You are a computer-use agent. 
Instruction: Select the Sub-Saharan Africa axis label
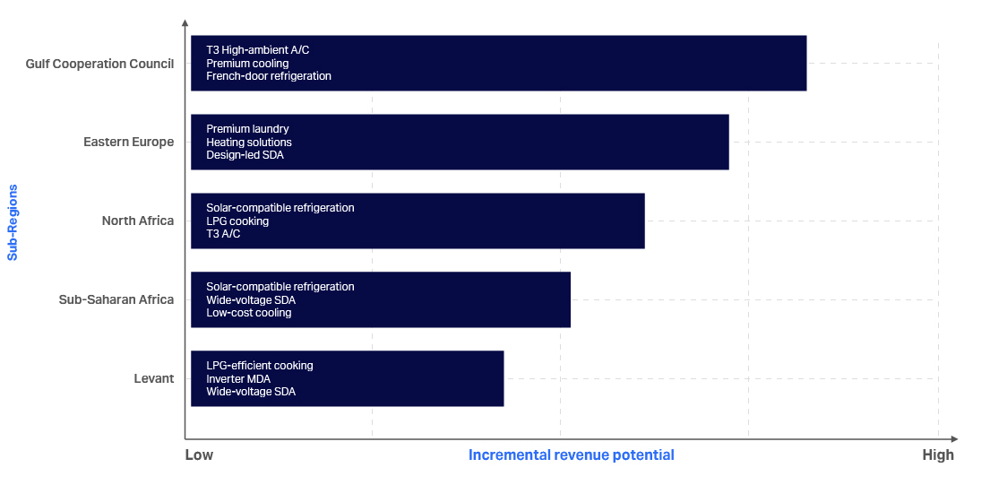(x=116, y=299)
